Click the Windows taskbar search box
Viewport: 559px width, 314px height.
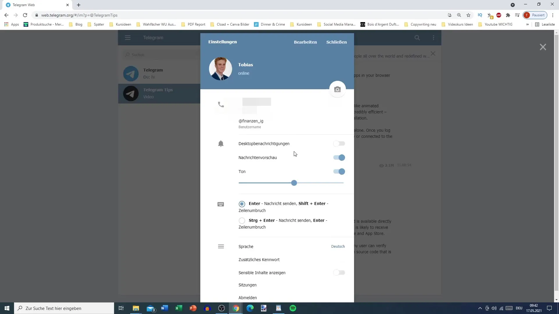point(64,308)
